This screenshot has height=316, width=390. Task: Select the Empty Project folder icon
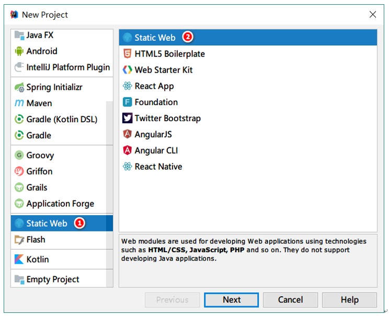tap(19, 279)
